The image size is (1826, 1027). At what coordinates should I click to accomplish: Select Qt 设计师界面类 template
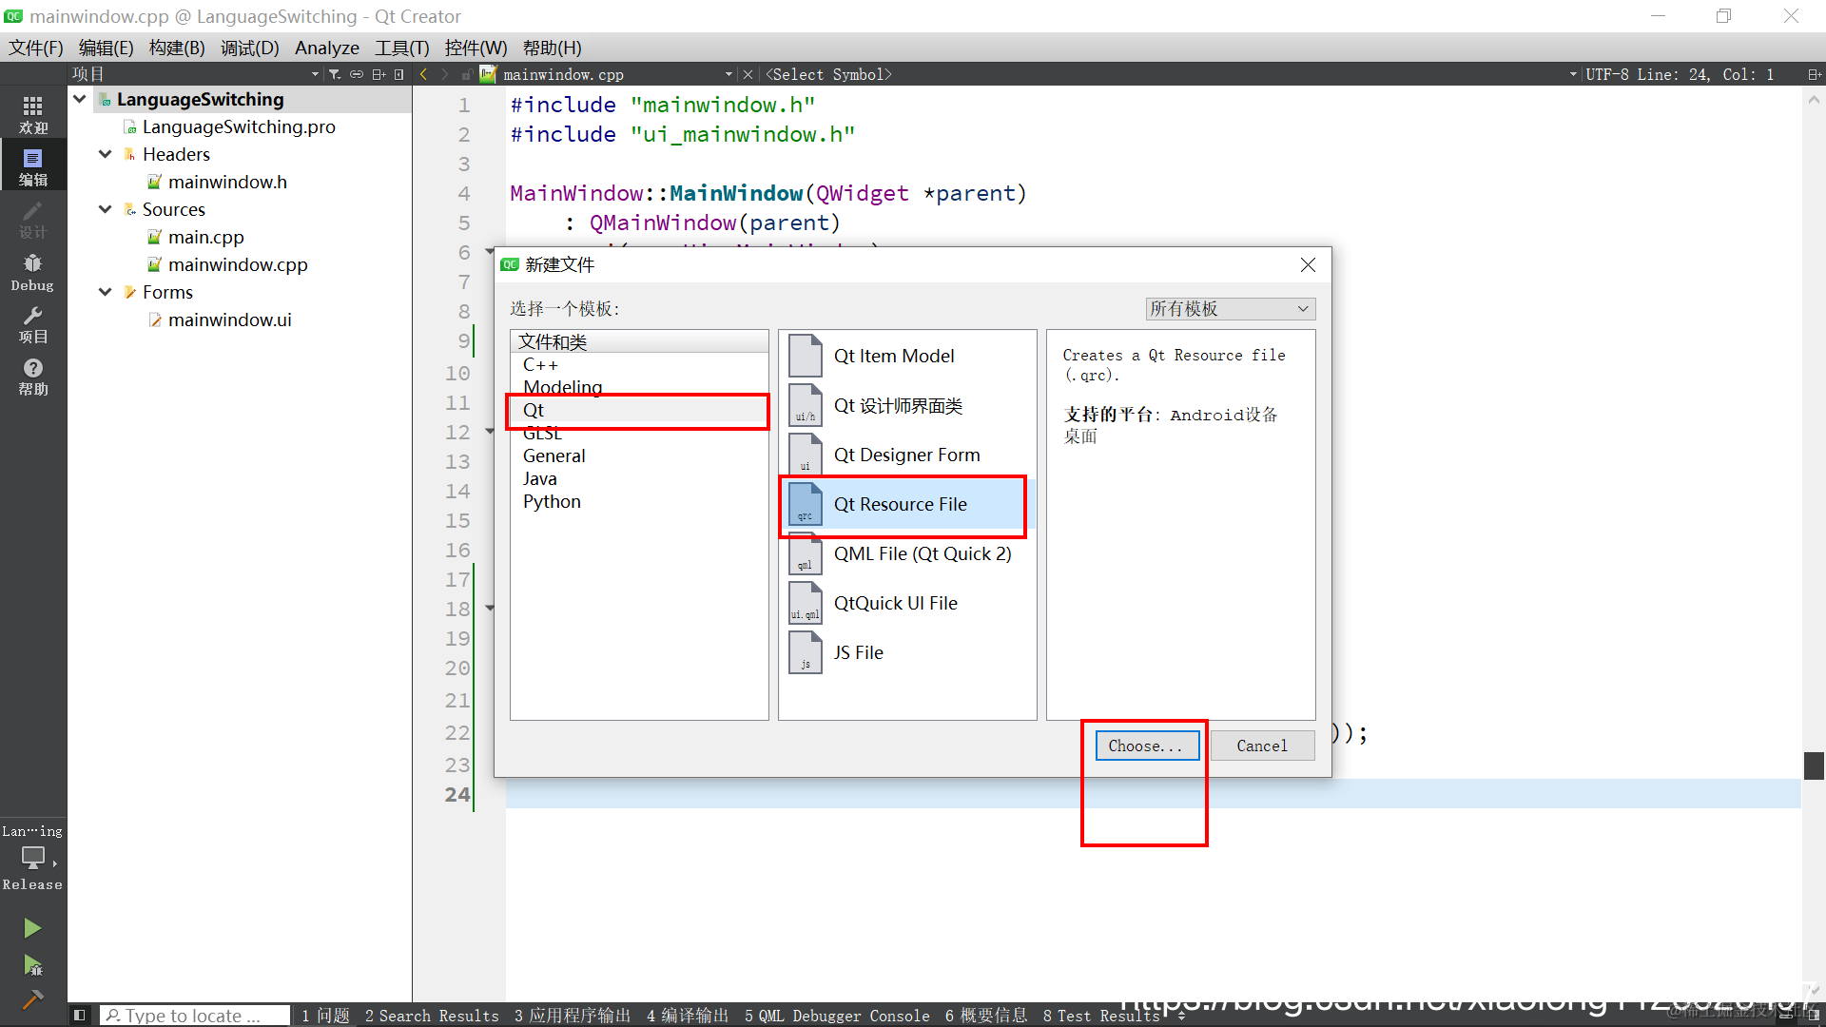point(907,405)
